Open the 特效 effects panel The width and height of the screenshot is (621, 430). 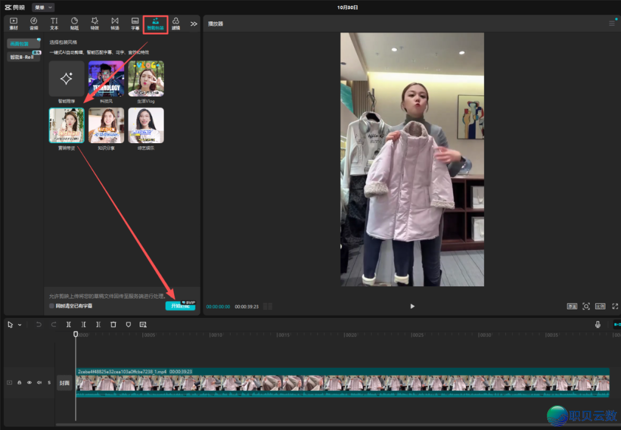click(94, 24)
